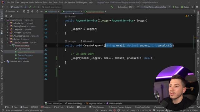Click the CRLF line separator in status bar
Viewport: 200px width, 112px height.
(138, 110)
